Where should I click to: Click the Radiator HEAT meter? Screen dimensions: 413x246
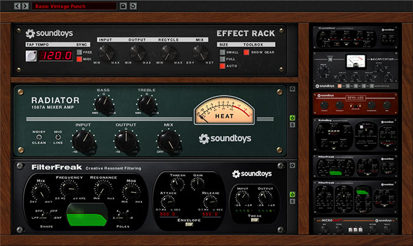[x=224, y=111]
